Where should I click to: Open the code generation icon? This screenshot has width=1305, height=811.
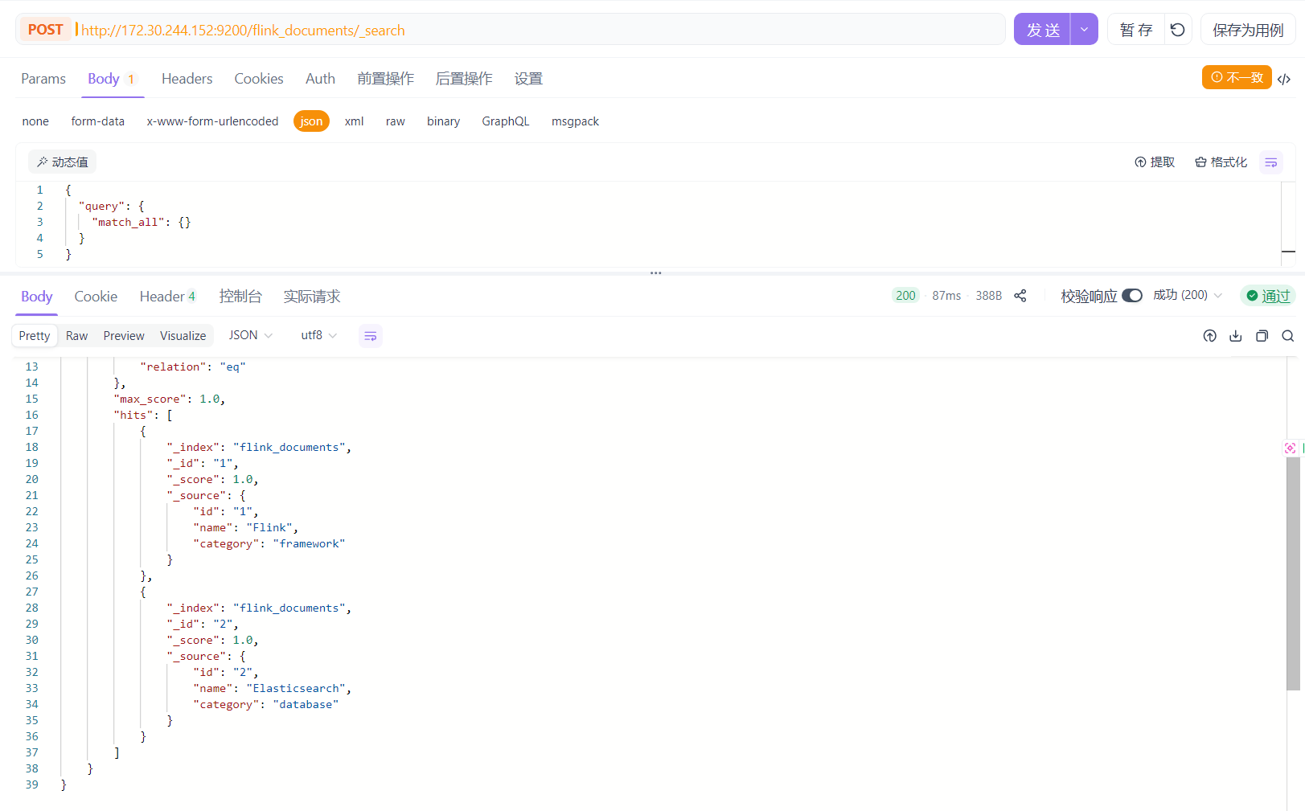point(1284,79)
